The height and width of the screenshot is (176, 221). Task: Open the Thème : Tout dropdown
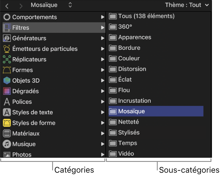tap(187, 5)
